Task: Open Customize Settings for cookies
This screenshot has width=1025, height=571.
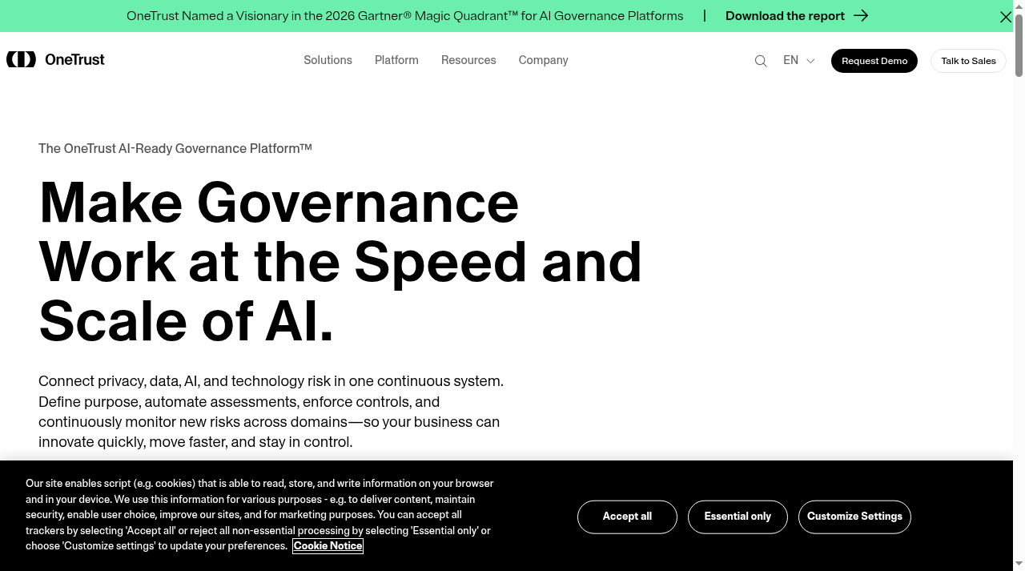Action: click(x=854, y=517)
